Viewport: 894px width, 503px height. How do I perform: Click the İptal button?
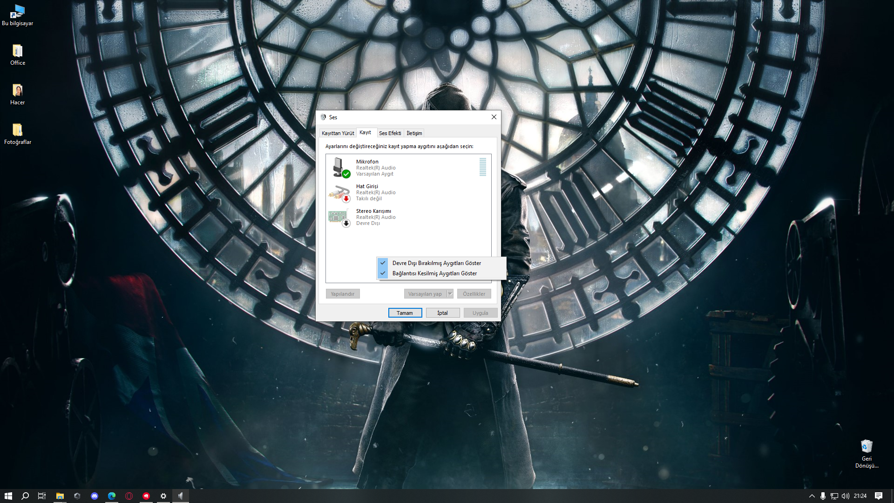(442, 313)
